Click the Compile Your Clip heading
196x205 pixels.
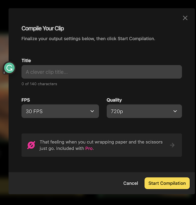(43, 29)
